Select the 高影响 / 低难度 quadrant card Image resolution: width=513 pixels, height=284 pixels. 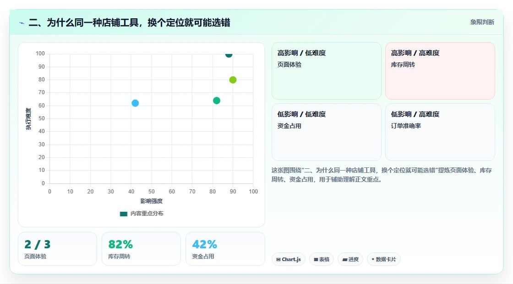pos(327,71)
